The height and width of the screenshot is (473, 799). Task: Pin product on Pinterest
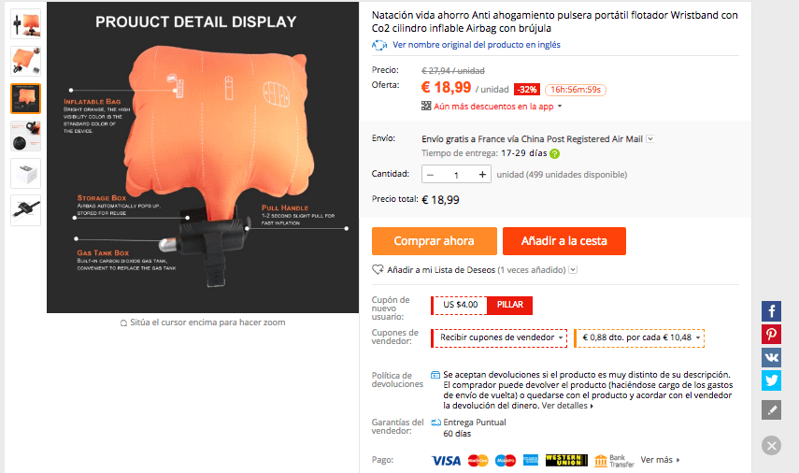[x=771, y=335]
